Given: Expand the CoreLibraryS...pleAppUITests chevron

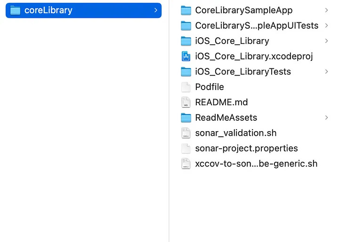Looking at the screenshot, I should [x=326, y=25].
